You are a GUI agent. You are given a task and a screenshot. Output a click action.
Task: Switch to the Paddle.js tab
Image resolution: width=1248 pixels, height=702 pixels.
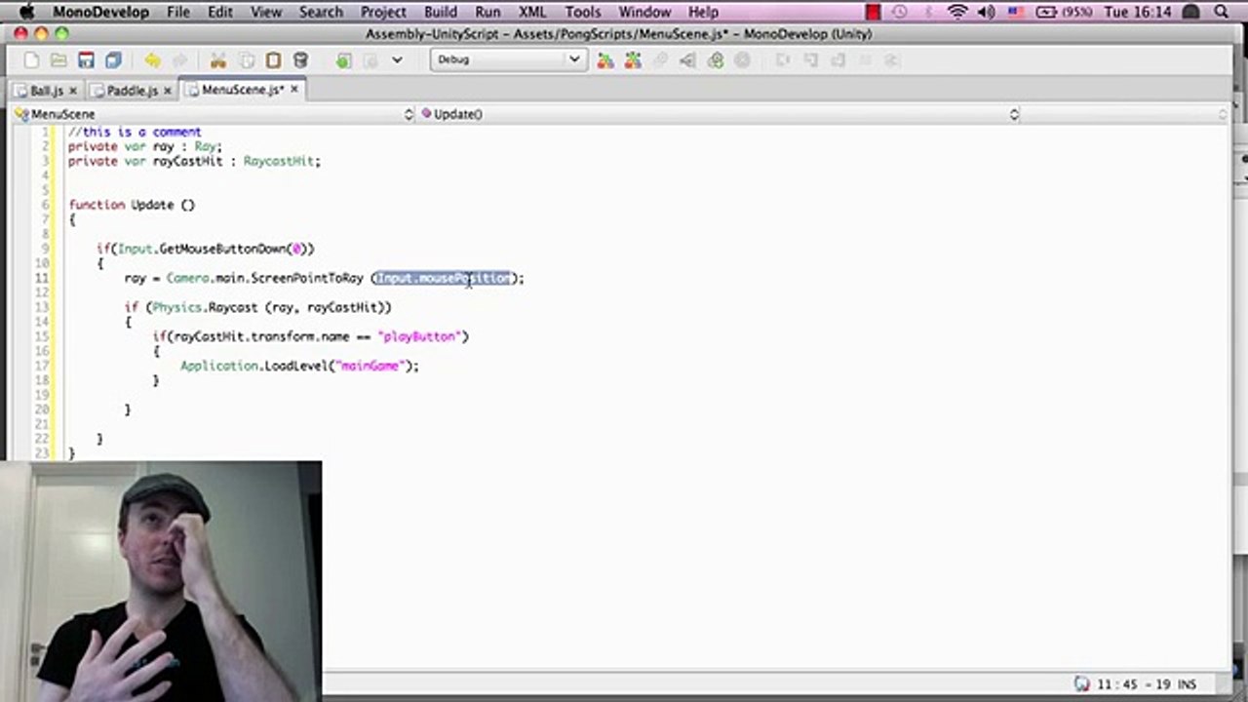click(132, 91)
